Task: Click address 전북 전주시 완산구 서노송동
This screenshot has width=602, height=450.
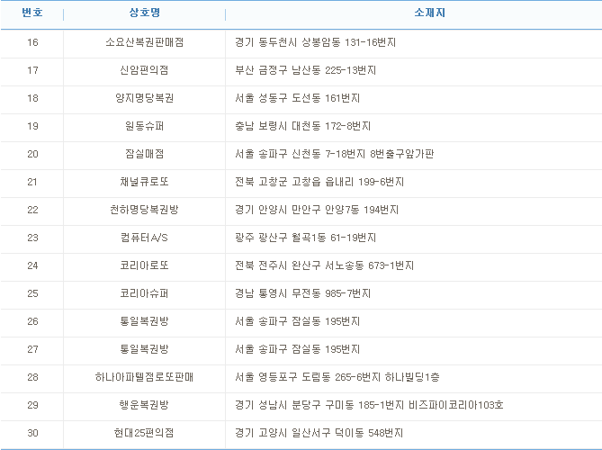Action: click(x=299, y=265)
